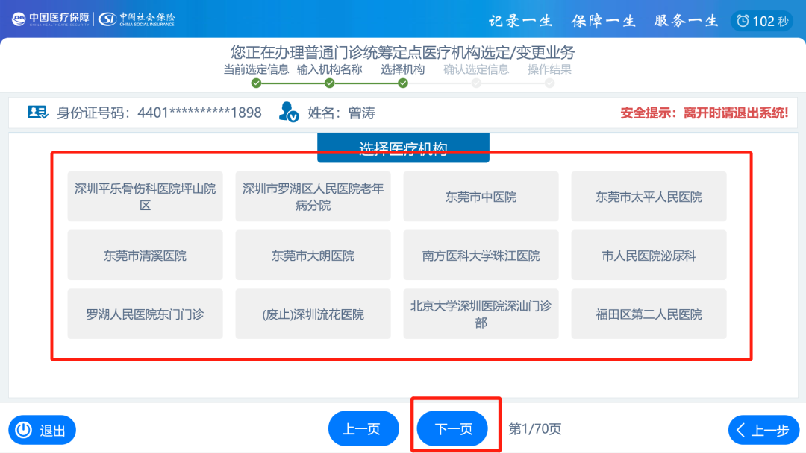Click the countdown timer clock icon
This screenshot has width=806, height=453.
743,21
